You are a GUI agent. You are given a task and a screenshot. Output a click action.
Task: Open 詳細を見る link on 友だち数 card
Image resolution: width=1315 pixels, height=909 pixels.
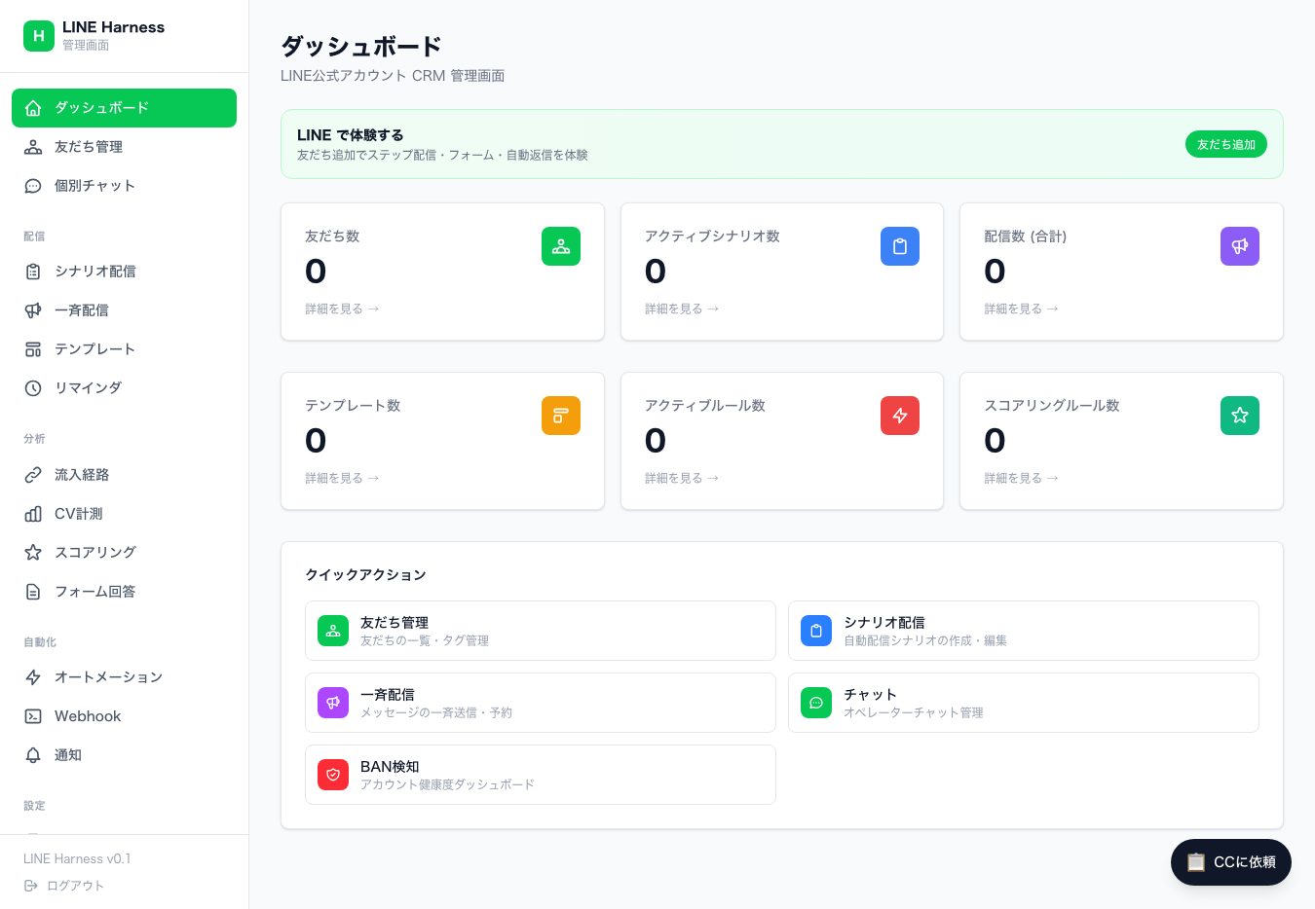coord(342,309)
